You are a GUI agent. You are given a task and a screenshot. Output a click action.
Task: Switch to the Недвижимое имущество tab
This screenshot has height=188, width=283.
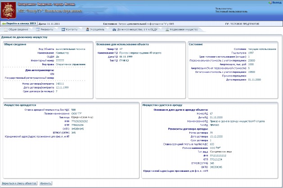coord(182,29)
